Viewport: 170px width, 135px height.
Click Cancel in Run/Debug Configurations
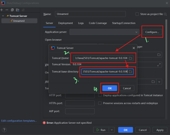point(143,130)
